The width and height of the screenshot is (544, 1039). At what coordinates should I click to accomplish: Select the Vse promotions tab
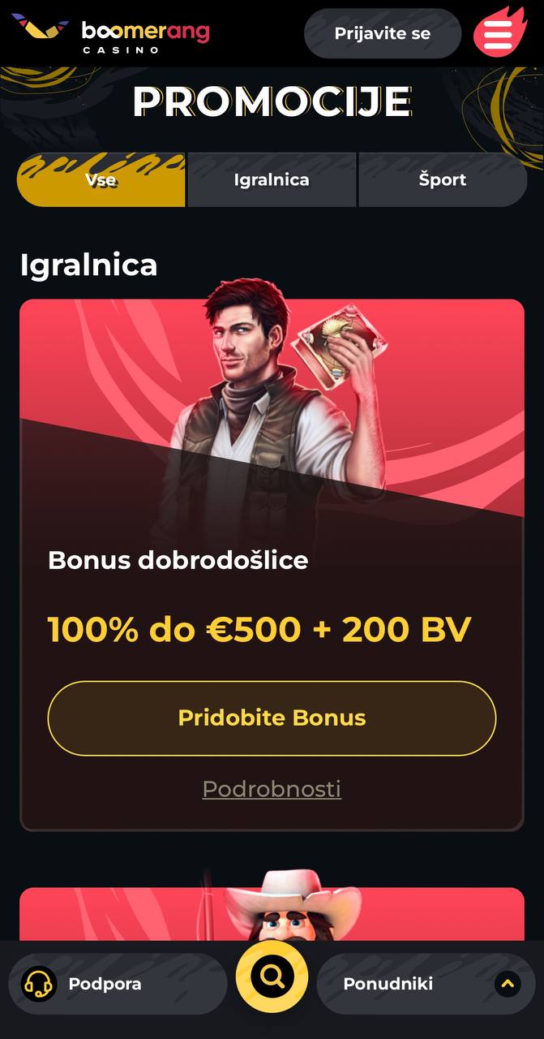click(x=101, y=180)
